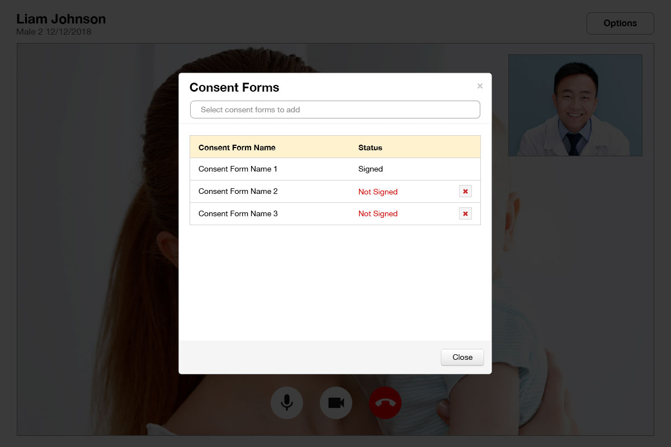
Task: Click the Consent Form Name column header
Action: [237, 148]
